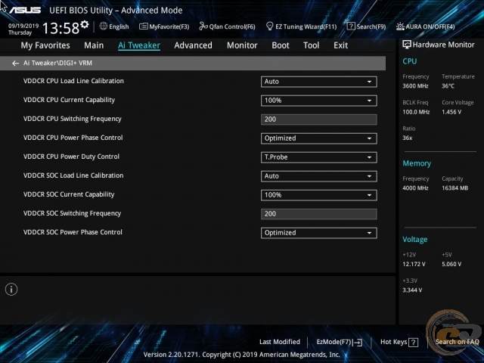Click the VDDCR CPU Load Line Calibration label
The width and height of the screenshot is (484, 363).
click(x=73, y=81)
